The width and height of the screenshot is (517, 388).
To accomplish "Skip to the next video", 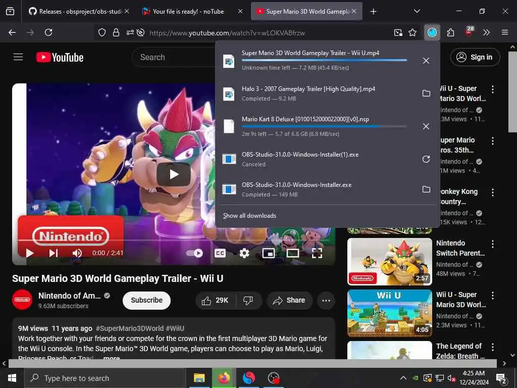I will click(54, 253).
